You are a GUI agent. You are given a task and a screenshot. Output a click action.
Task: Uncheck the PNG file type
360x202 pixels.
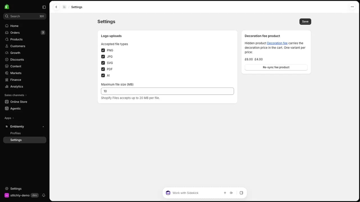103,50
